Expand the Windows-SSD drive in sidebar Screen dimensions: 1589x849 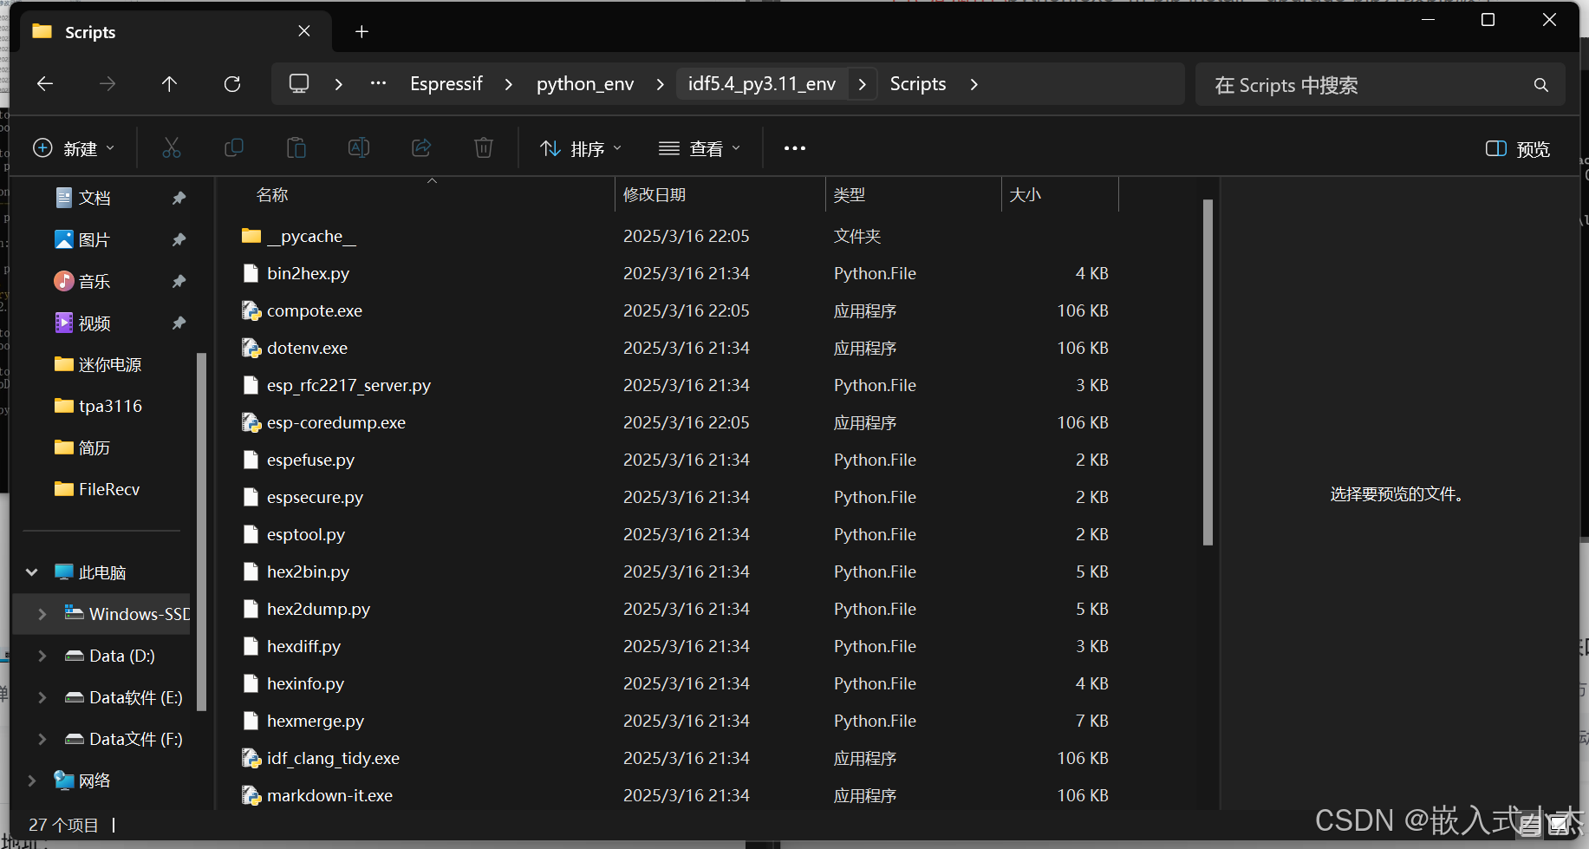pyautogui.click(x=42, y=613)
